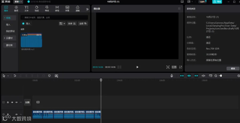240x123 pixels.
Task: Switch to the 转场 transitions tab
Action: click(x=57, y=9)
